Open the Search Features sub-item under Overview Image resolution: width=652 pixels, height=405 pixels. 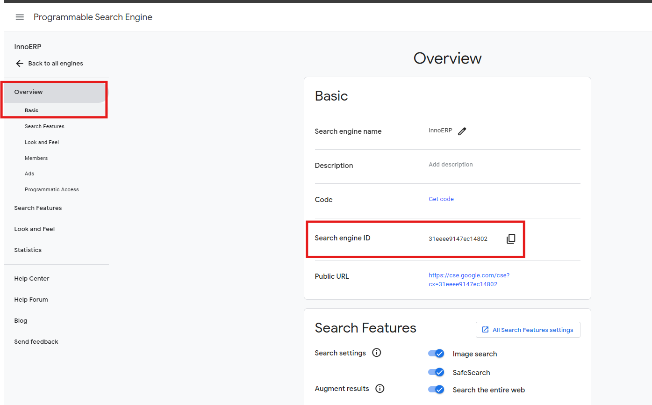click(x=44, y=126)
